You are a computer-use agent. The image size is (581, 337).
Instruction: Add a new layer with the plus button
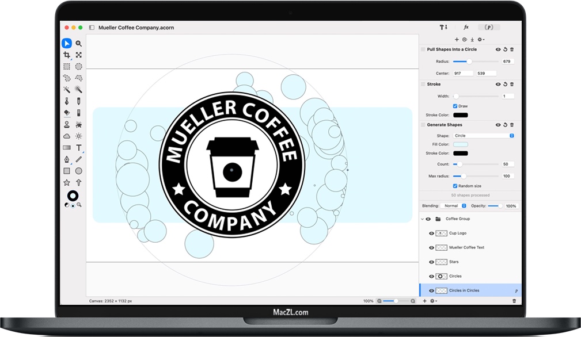tap(424, 301)
